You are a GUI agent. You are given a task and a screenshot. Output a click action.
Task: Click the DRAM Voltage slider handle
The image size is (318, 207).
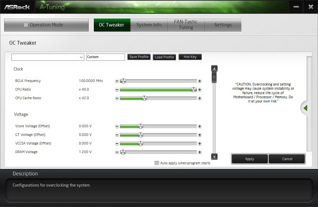(123, 152)
